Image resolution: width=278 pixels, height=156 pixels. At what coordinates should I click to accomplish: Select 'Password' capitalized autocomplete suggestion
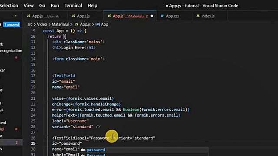[144, 155]
